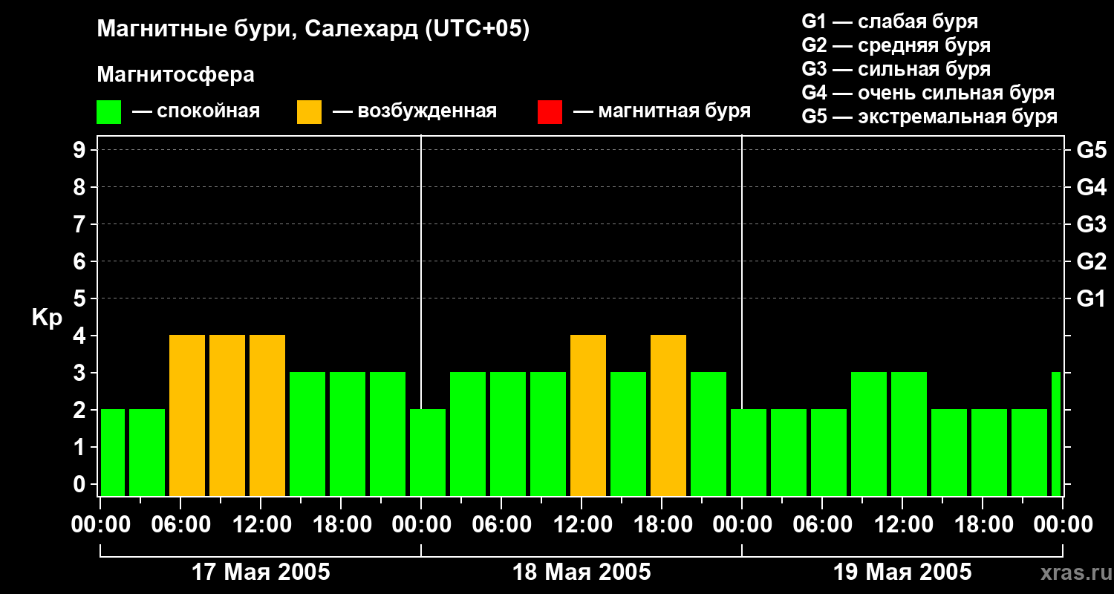Click green Kp 2 bar 17:00–20:00 on 19 Мая

989,452
